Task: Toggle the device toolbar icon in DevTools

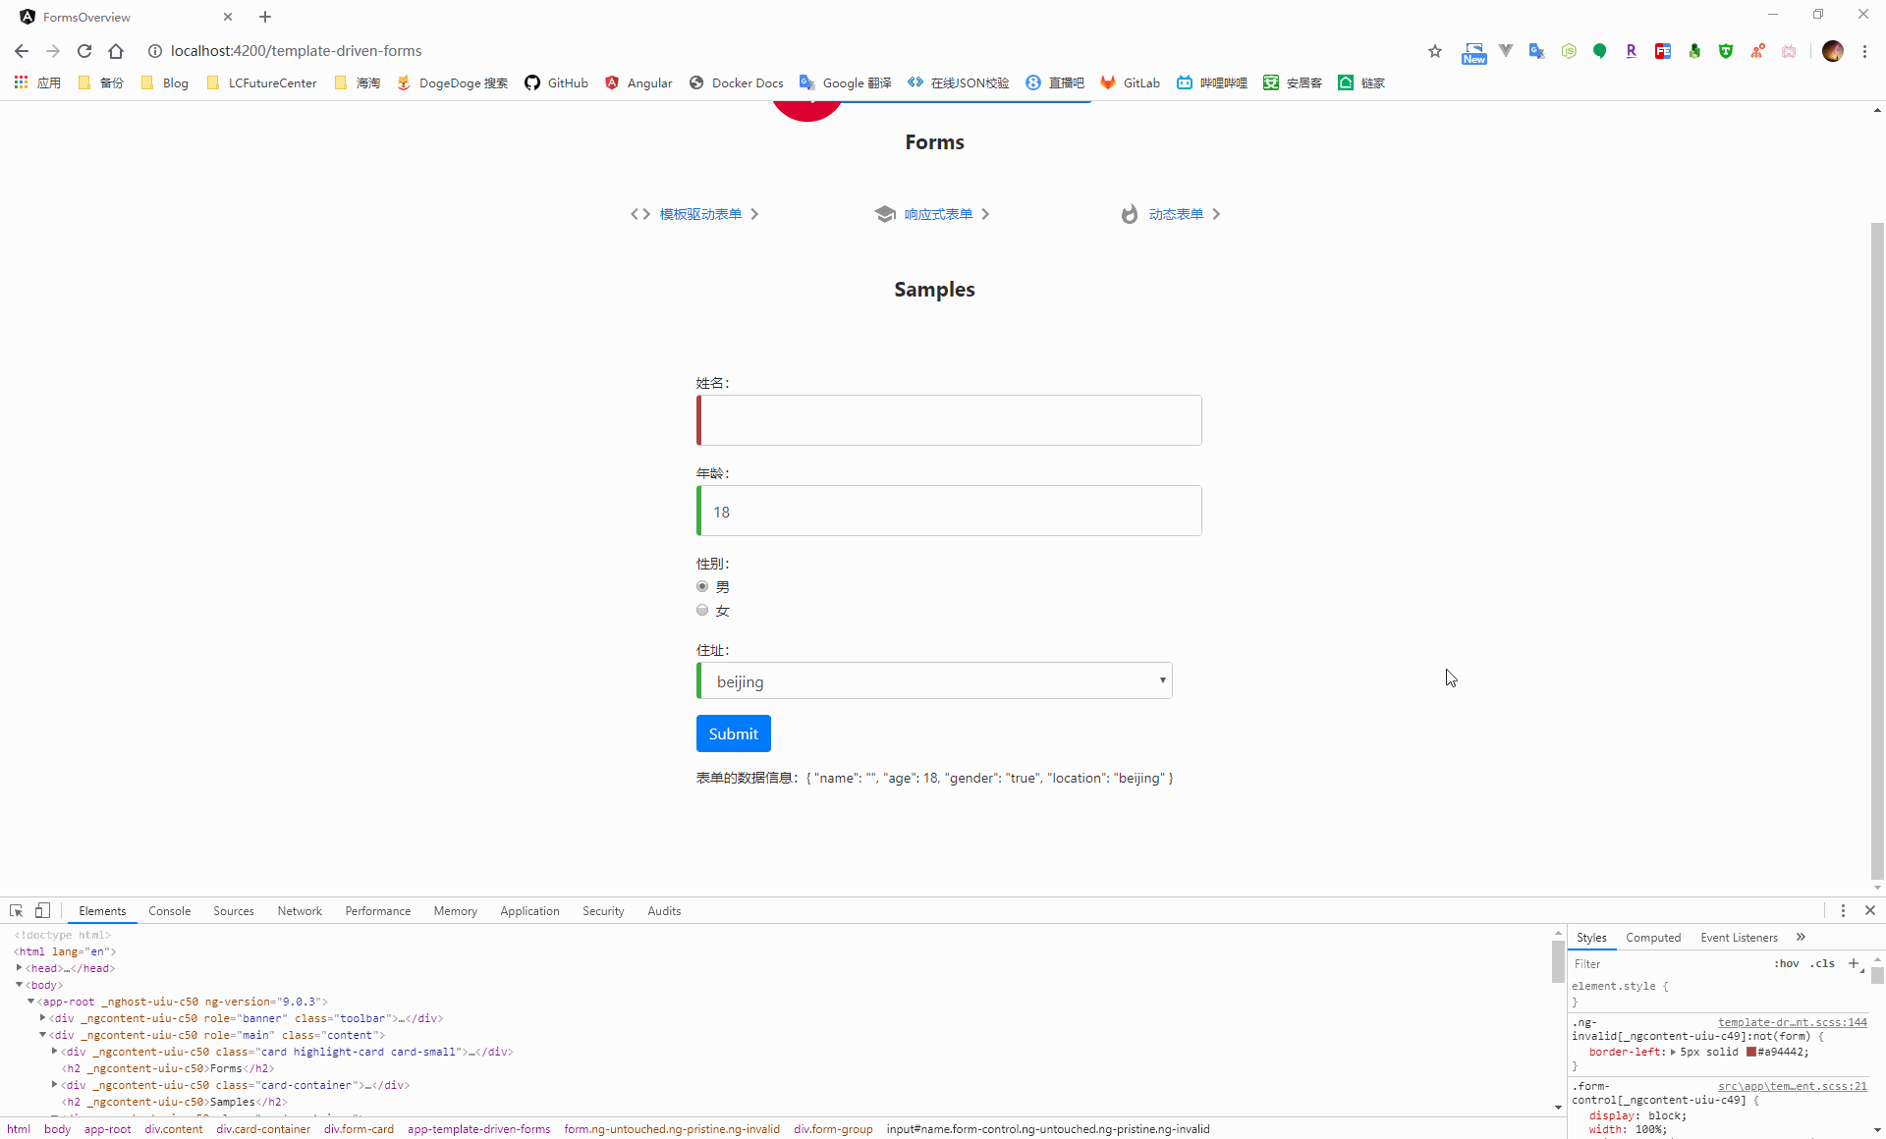Action: coord(42,910)
